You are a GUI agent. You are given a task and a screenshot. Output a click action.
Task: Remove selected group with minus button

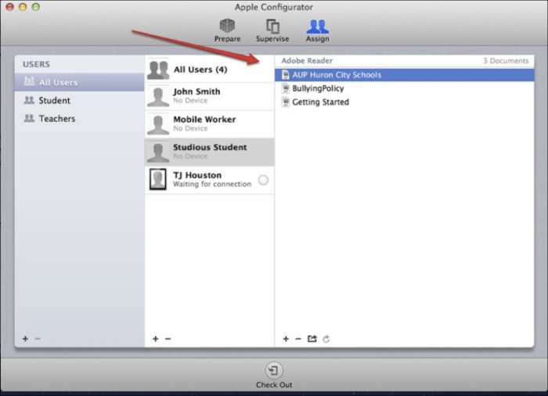[x=38, y=339]
